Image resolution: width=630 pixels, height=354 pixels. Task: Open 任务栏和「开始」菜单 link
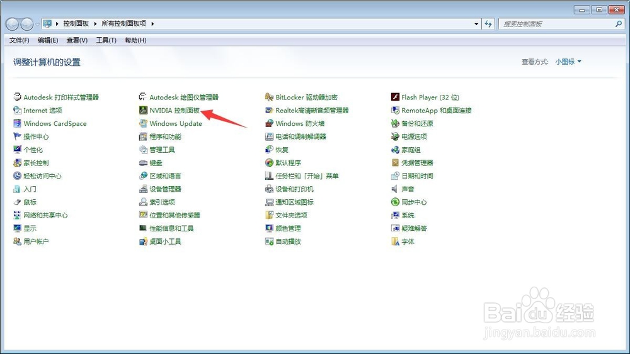(307, 176)
